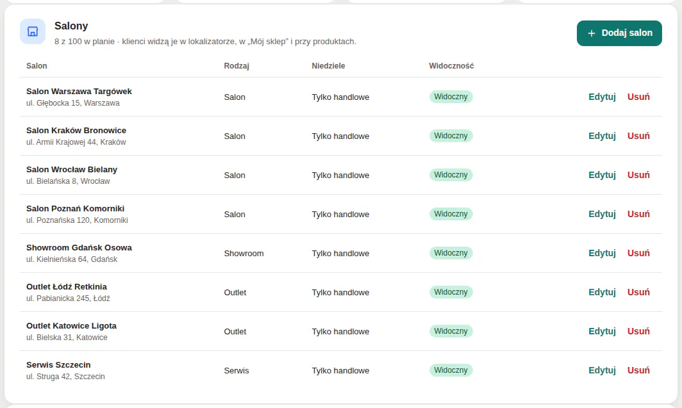Edit Outlet Łódź Retkinia
This screenshot has width=682, height=408.
[602, 293]
